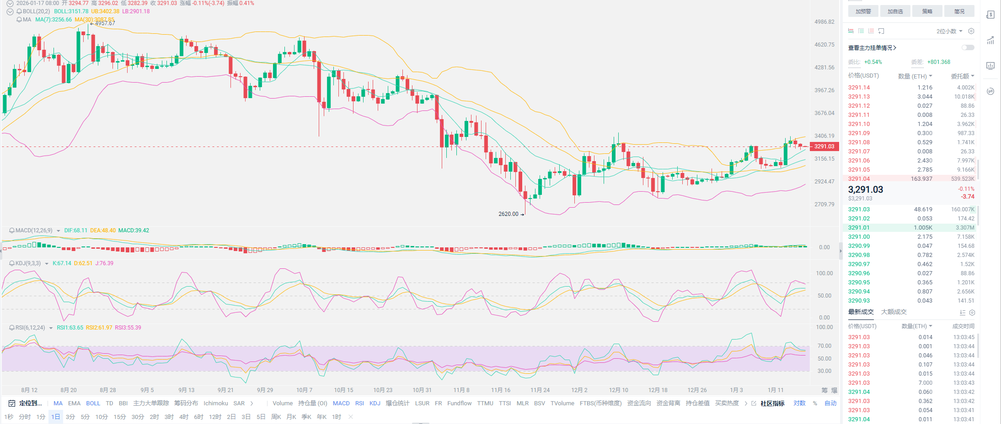The image size is (1001, 424).
Task: Open the dollar bill icon in right sidebar
Action: (x=990, y=15)
